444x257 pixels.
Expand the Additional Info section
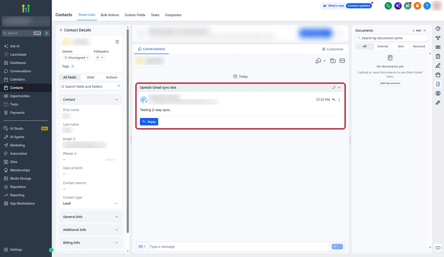coord(91,230)
